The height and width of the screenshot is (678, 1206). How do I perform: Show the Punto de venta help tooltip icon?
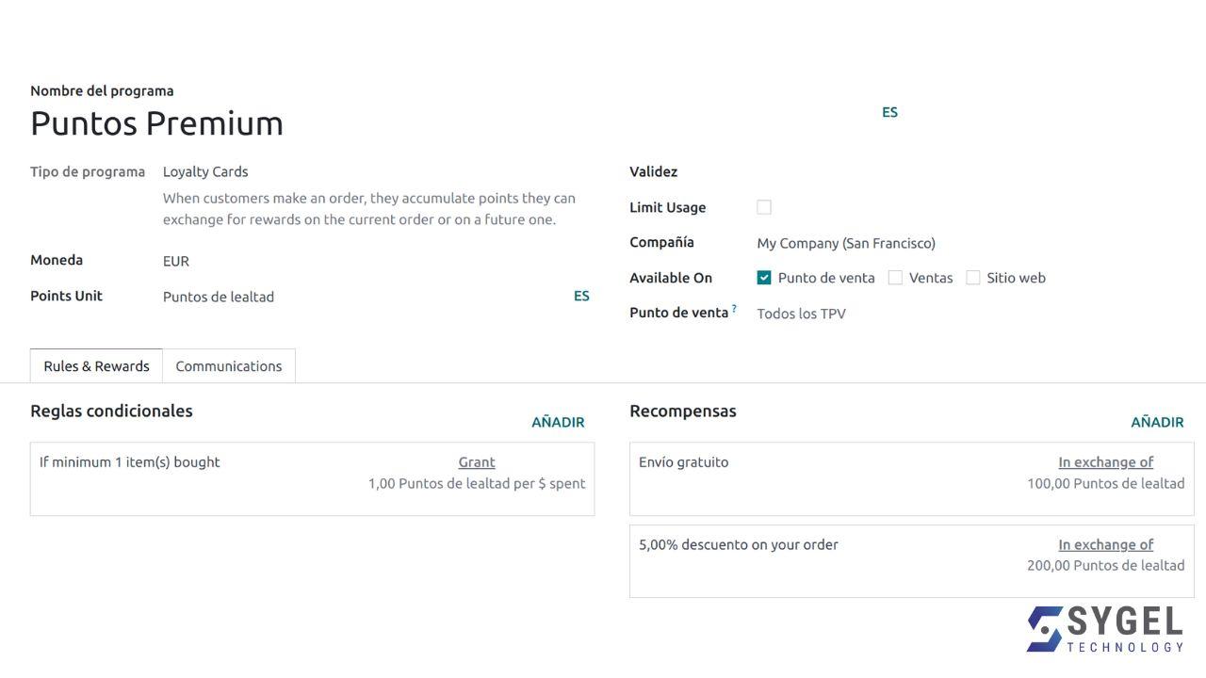(734, 309)
